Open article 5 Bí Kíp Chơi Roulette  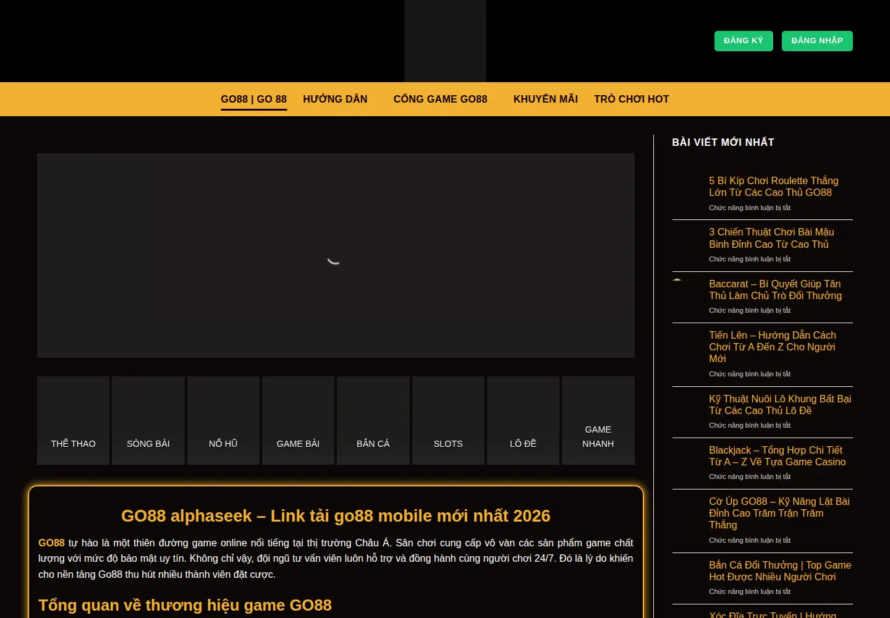pos(774,187)
